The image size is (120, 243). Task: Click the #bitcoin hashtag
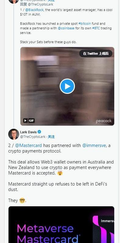[x=85, y=24]
